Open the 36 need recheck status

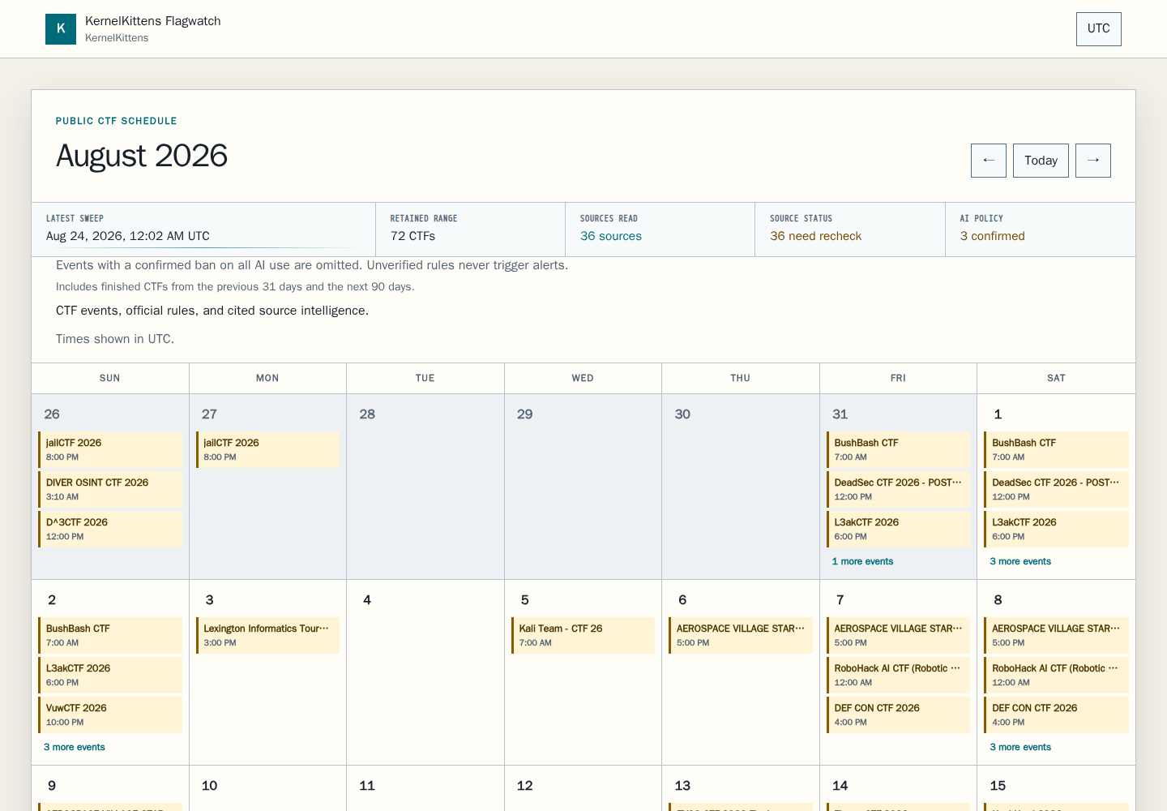(x=815, y=236)
